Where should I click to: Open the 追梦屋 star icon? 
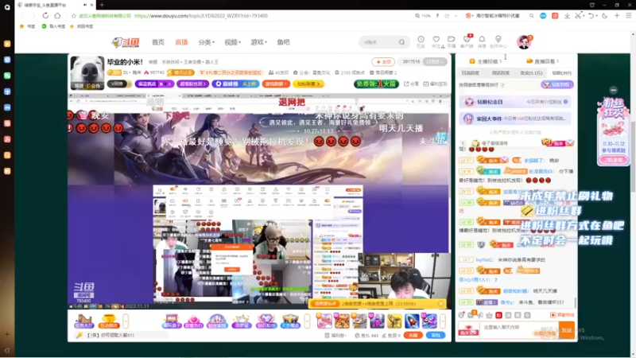point(242,321)
